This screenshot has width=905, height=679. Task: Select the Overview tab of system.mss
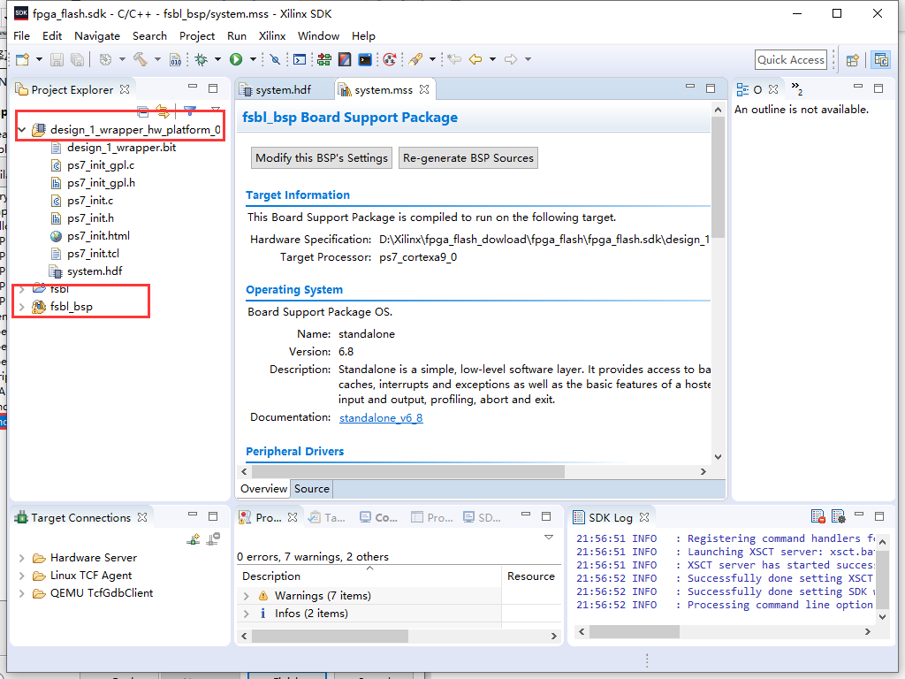click(263, 489)
